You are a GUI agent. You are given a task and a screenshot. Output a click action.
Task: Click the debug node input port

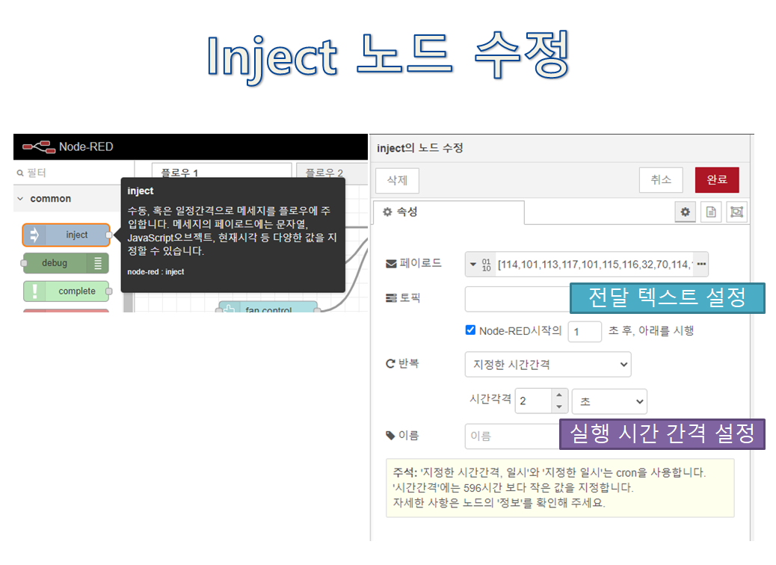[x=24, y=263]
